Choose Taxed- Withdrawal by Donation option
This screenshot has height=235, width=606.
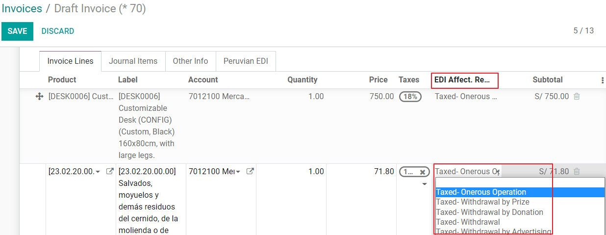(x=489, y=212)
